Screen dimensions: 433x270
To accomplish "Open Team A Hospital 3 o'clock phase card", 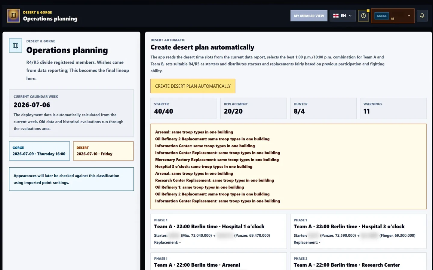I will tap(358, 231).
